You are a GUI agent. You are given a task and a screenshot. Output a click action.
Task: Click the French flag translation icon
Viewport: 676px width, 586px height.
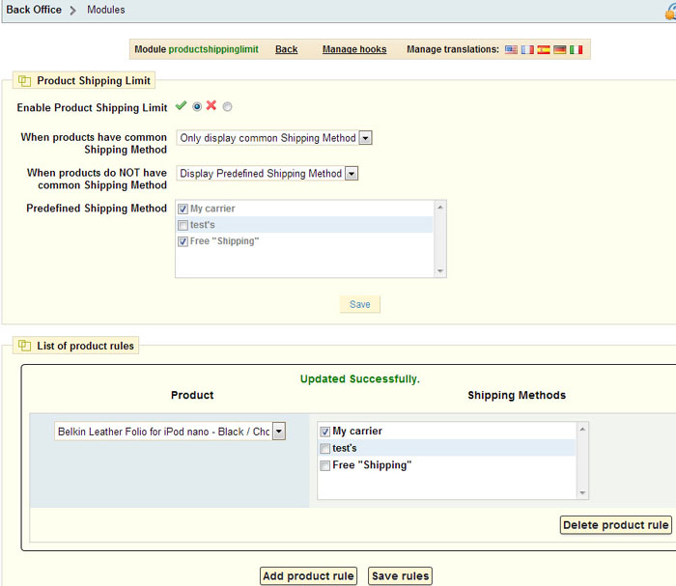tap(527, 49)
